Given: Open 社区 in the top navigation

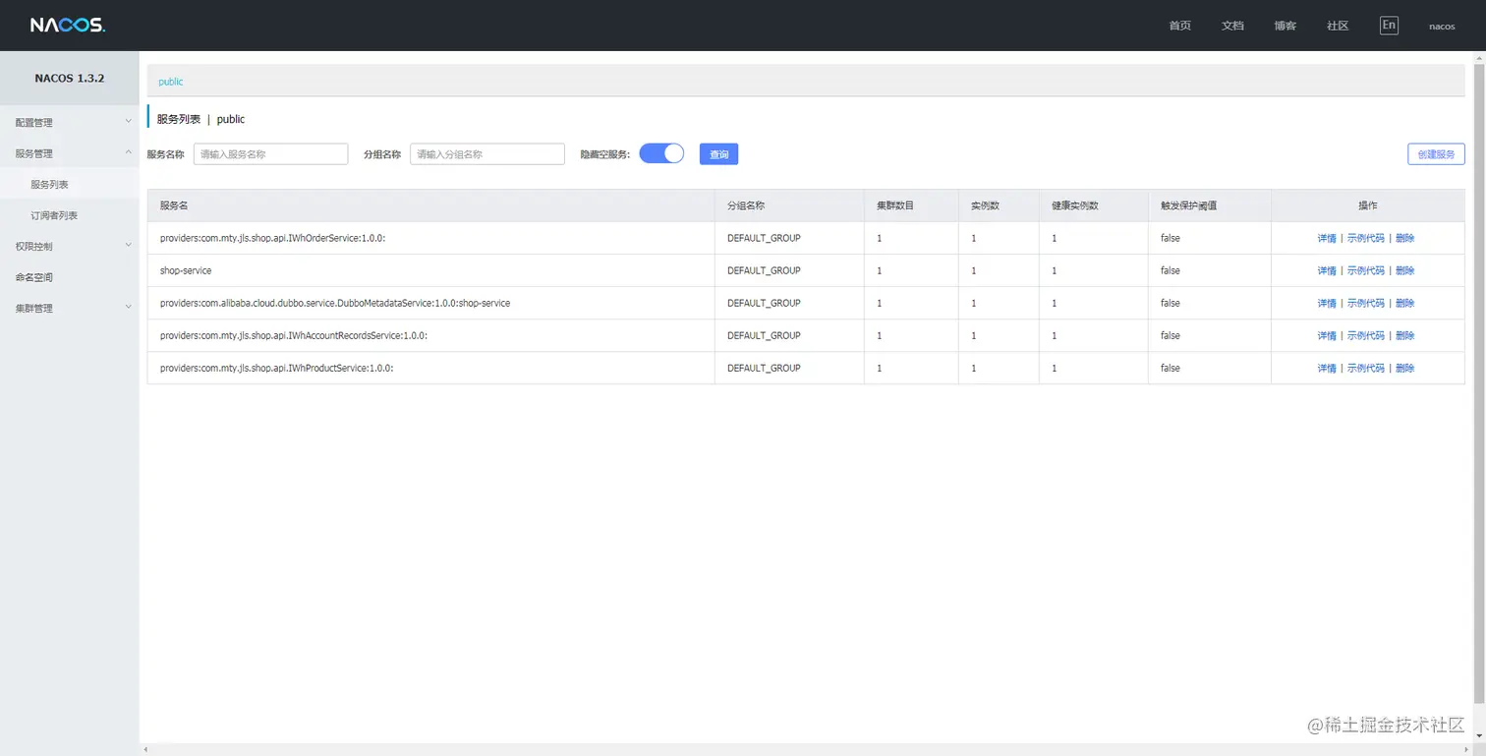Looking at the screenshot, I should (x=1338, y=26).
